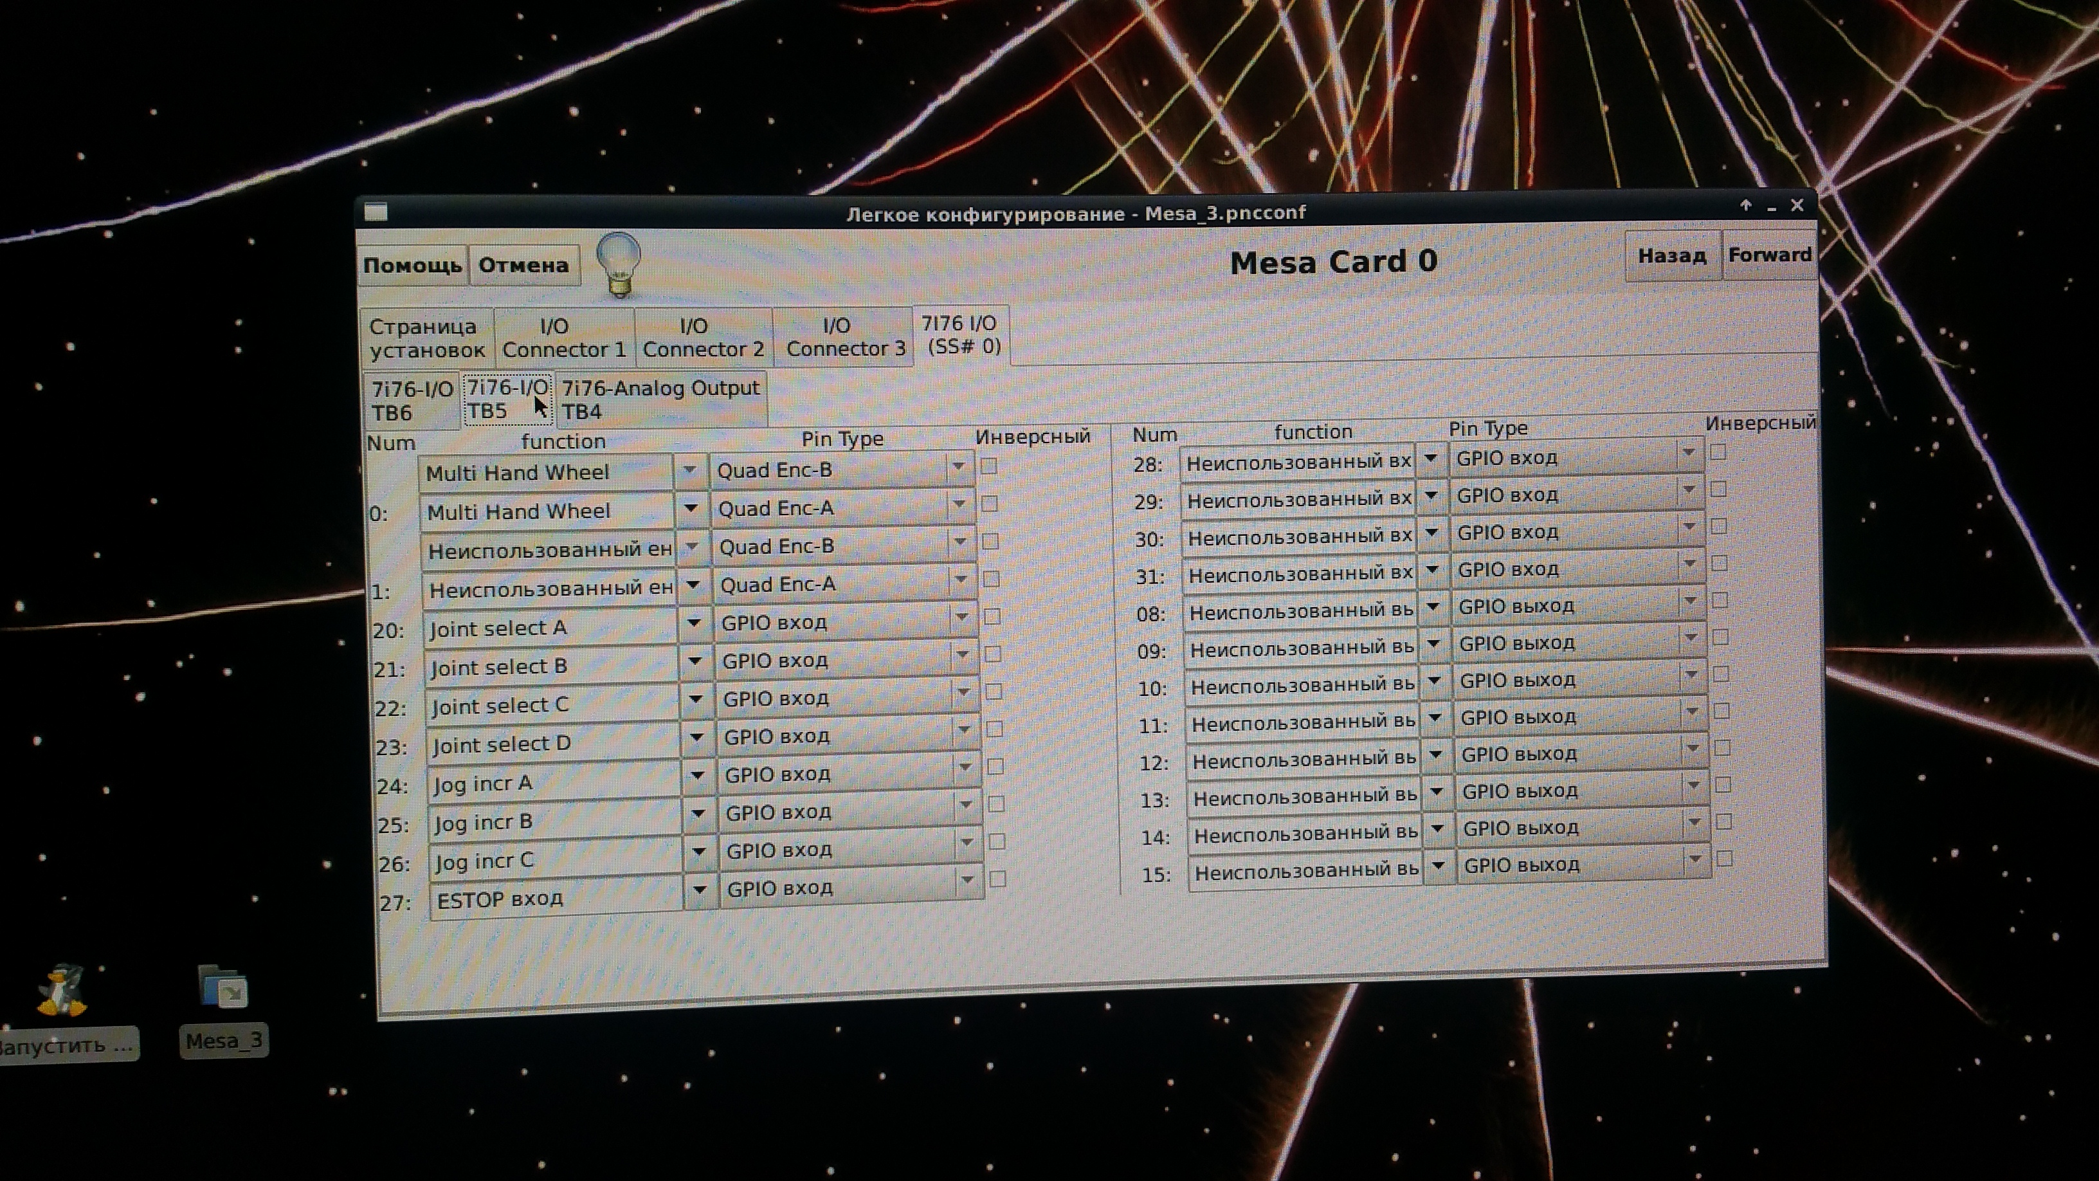The width and height of the screenshot is (2099, 1181).
Task: Toggle invert checkbox for ESTOP input pin 27
Action: (x=997, y=879)
